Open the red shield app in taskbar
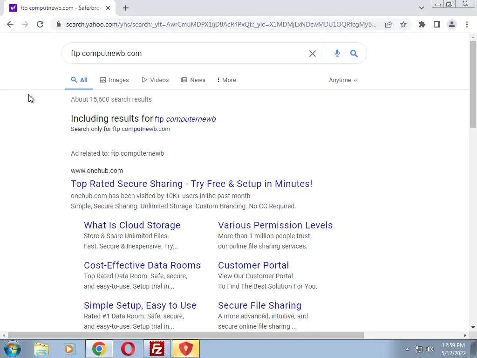 (x=186, y=349)
